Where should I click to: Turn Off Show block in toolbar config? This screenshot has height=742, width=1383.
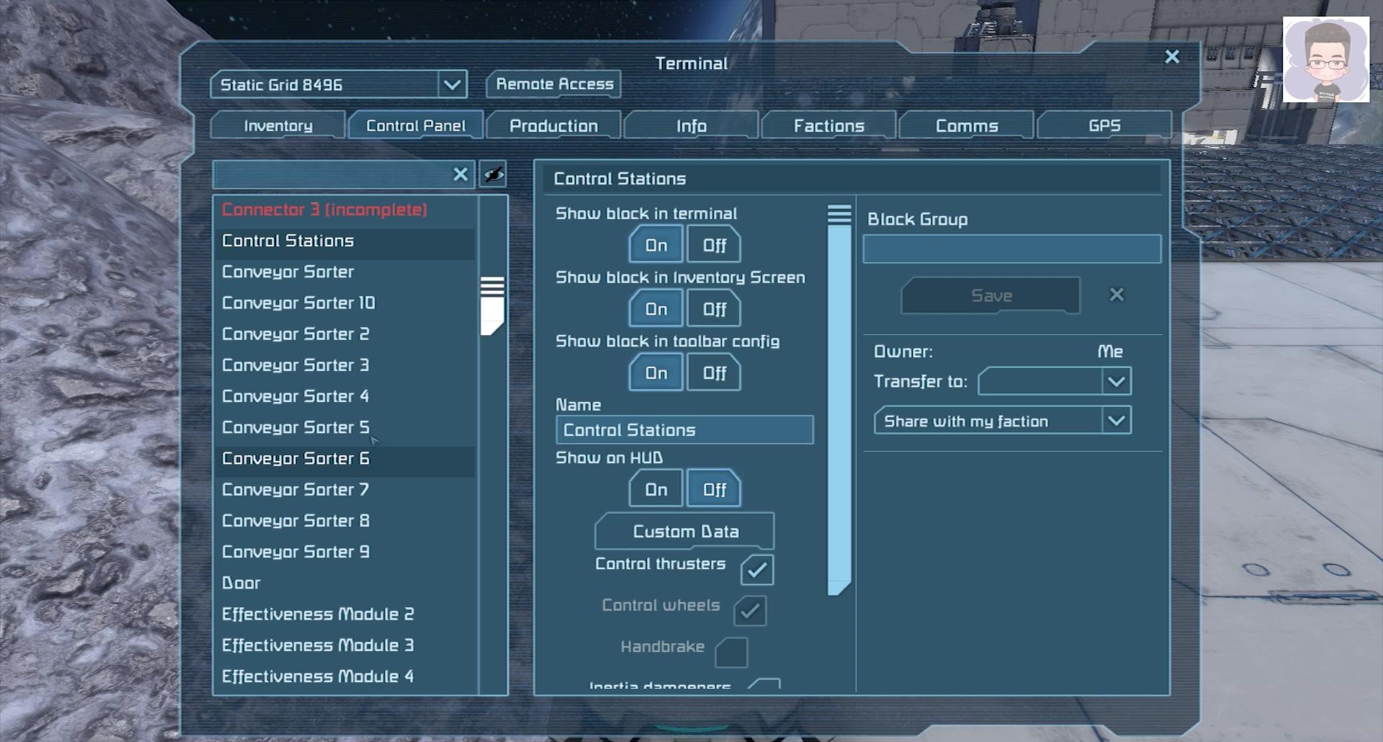point(714,373)
